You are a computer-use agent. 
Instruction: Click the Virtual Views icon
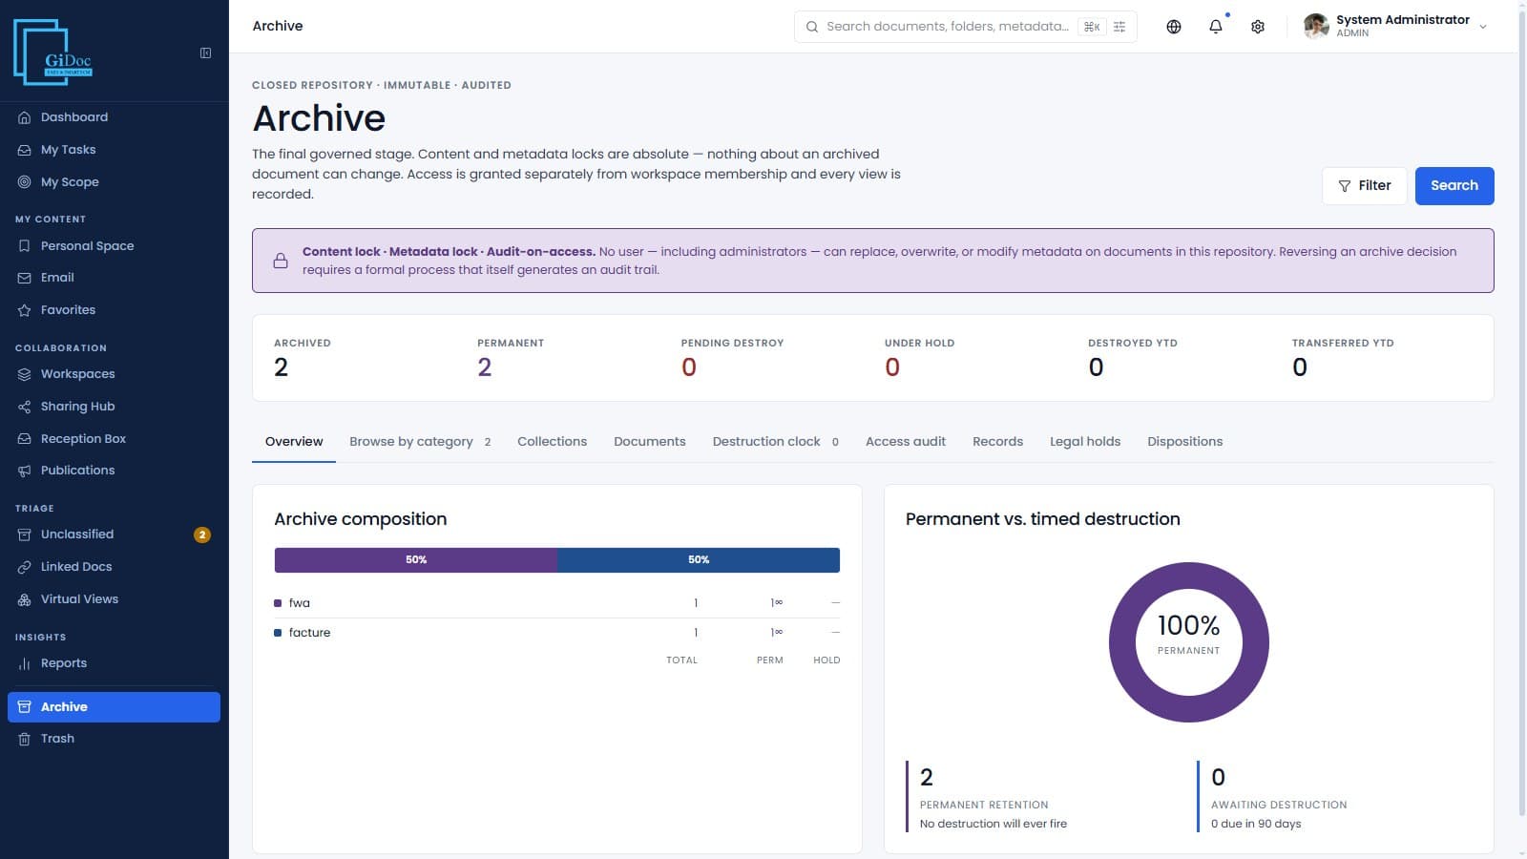25,599
